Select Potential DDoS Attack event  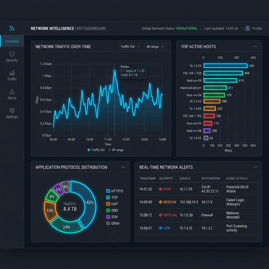click(x=237, y=189)
